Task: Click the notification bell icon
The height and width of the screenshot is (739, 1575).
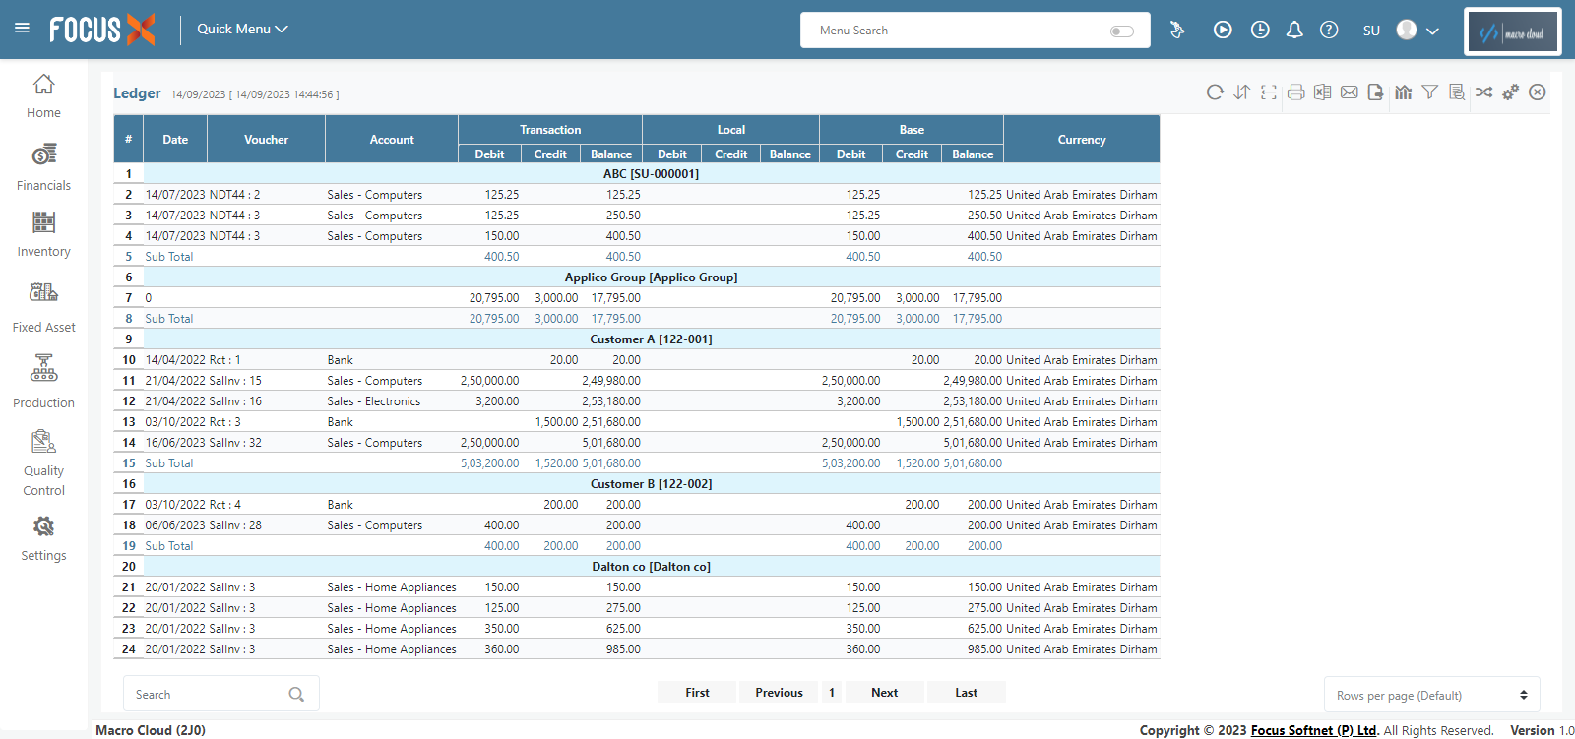Action: pos(1294,31)
